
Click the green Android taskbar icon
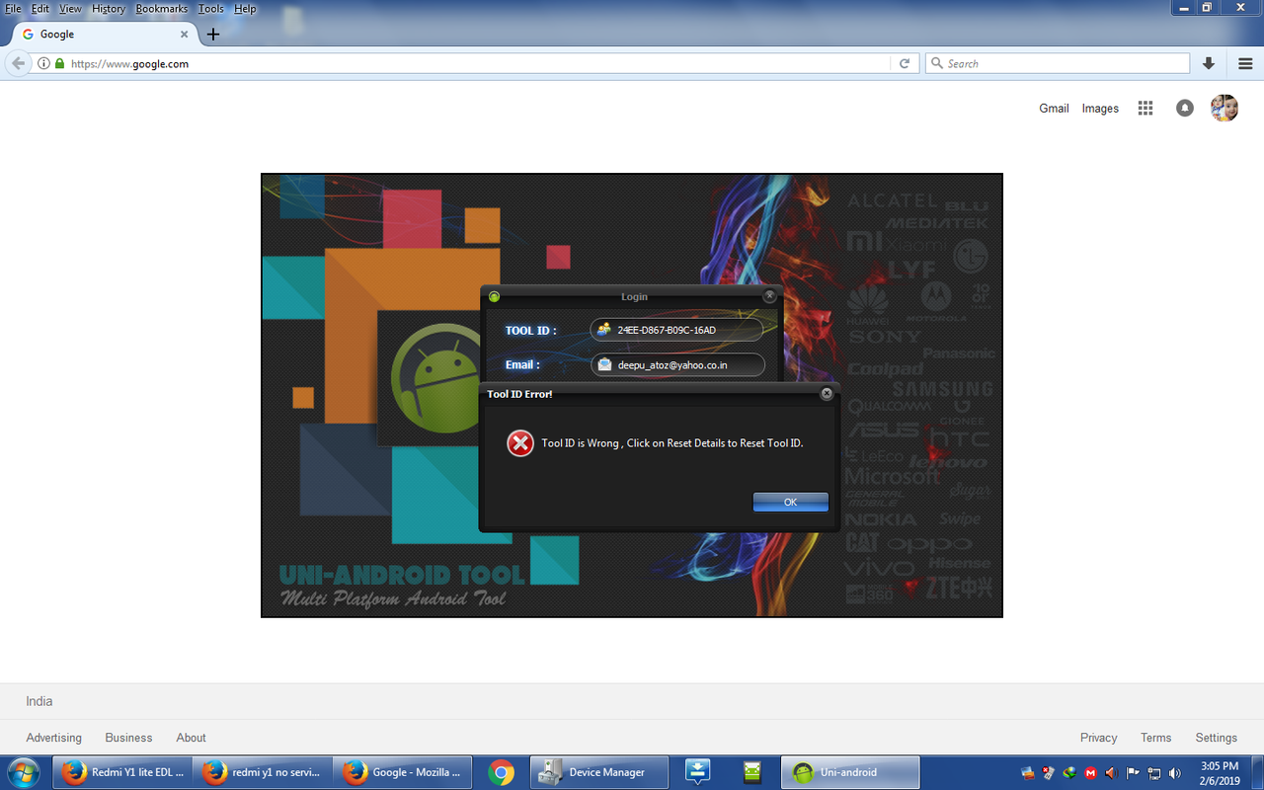pyautogui.click(x=752, y=772)
